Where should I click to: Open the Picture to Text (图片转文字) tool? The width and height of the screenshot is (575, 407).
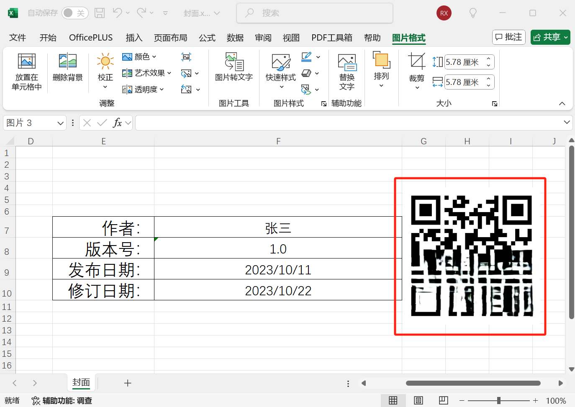pos(234,61)
